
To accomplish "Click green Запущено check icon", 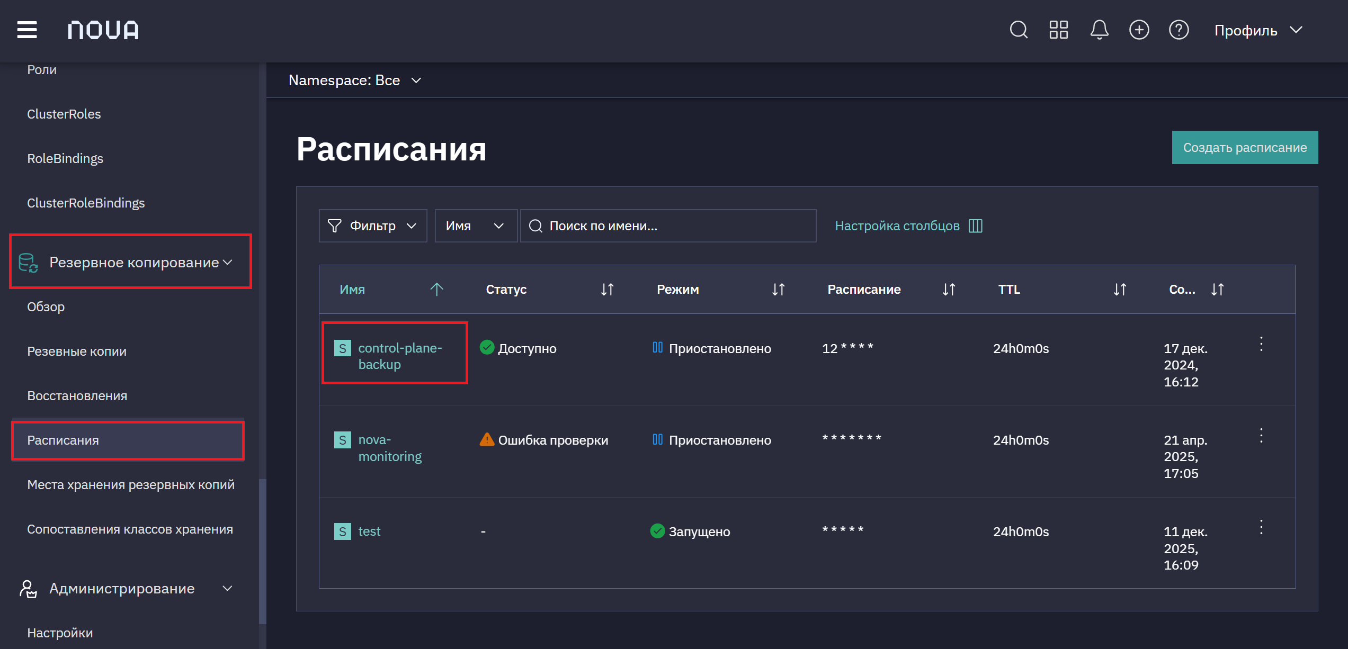I will 657,531.
